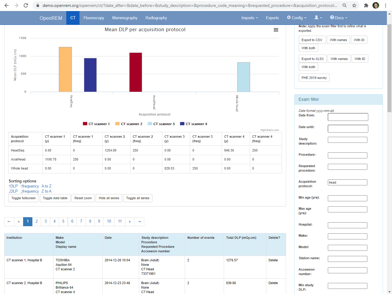Sort chart by descending DLP
The image size is (392, 294).
pos(13,191)
